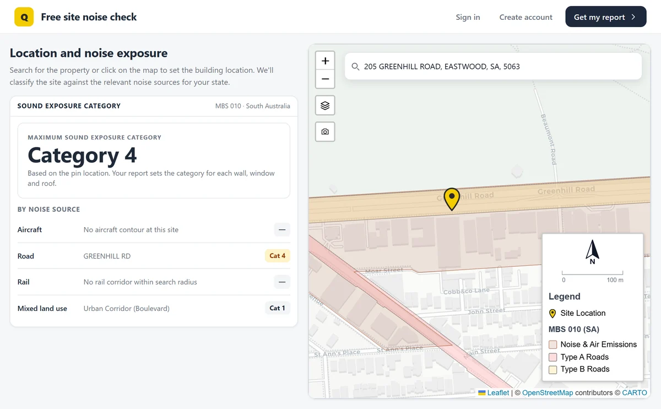Zoom out on the map

[325, 79]
